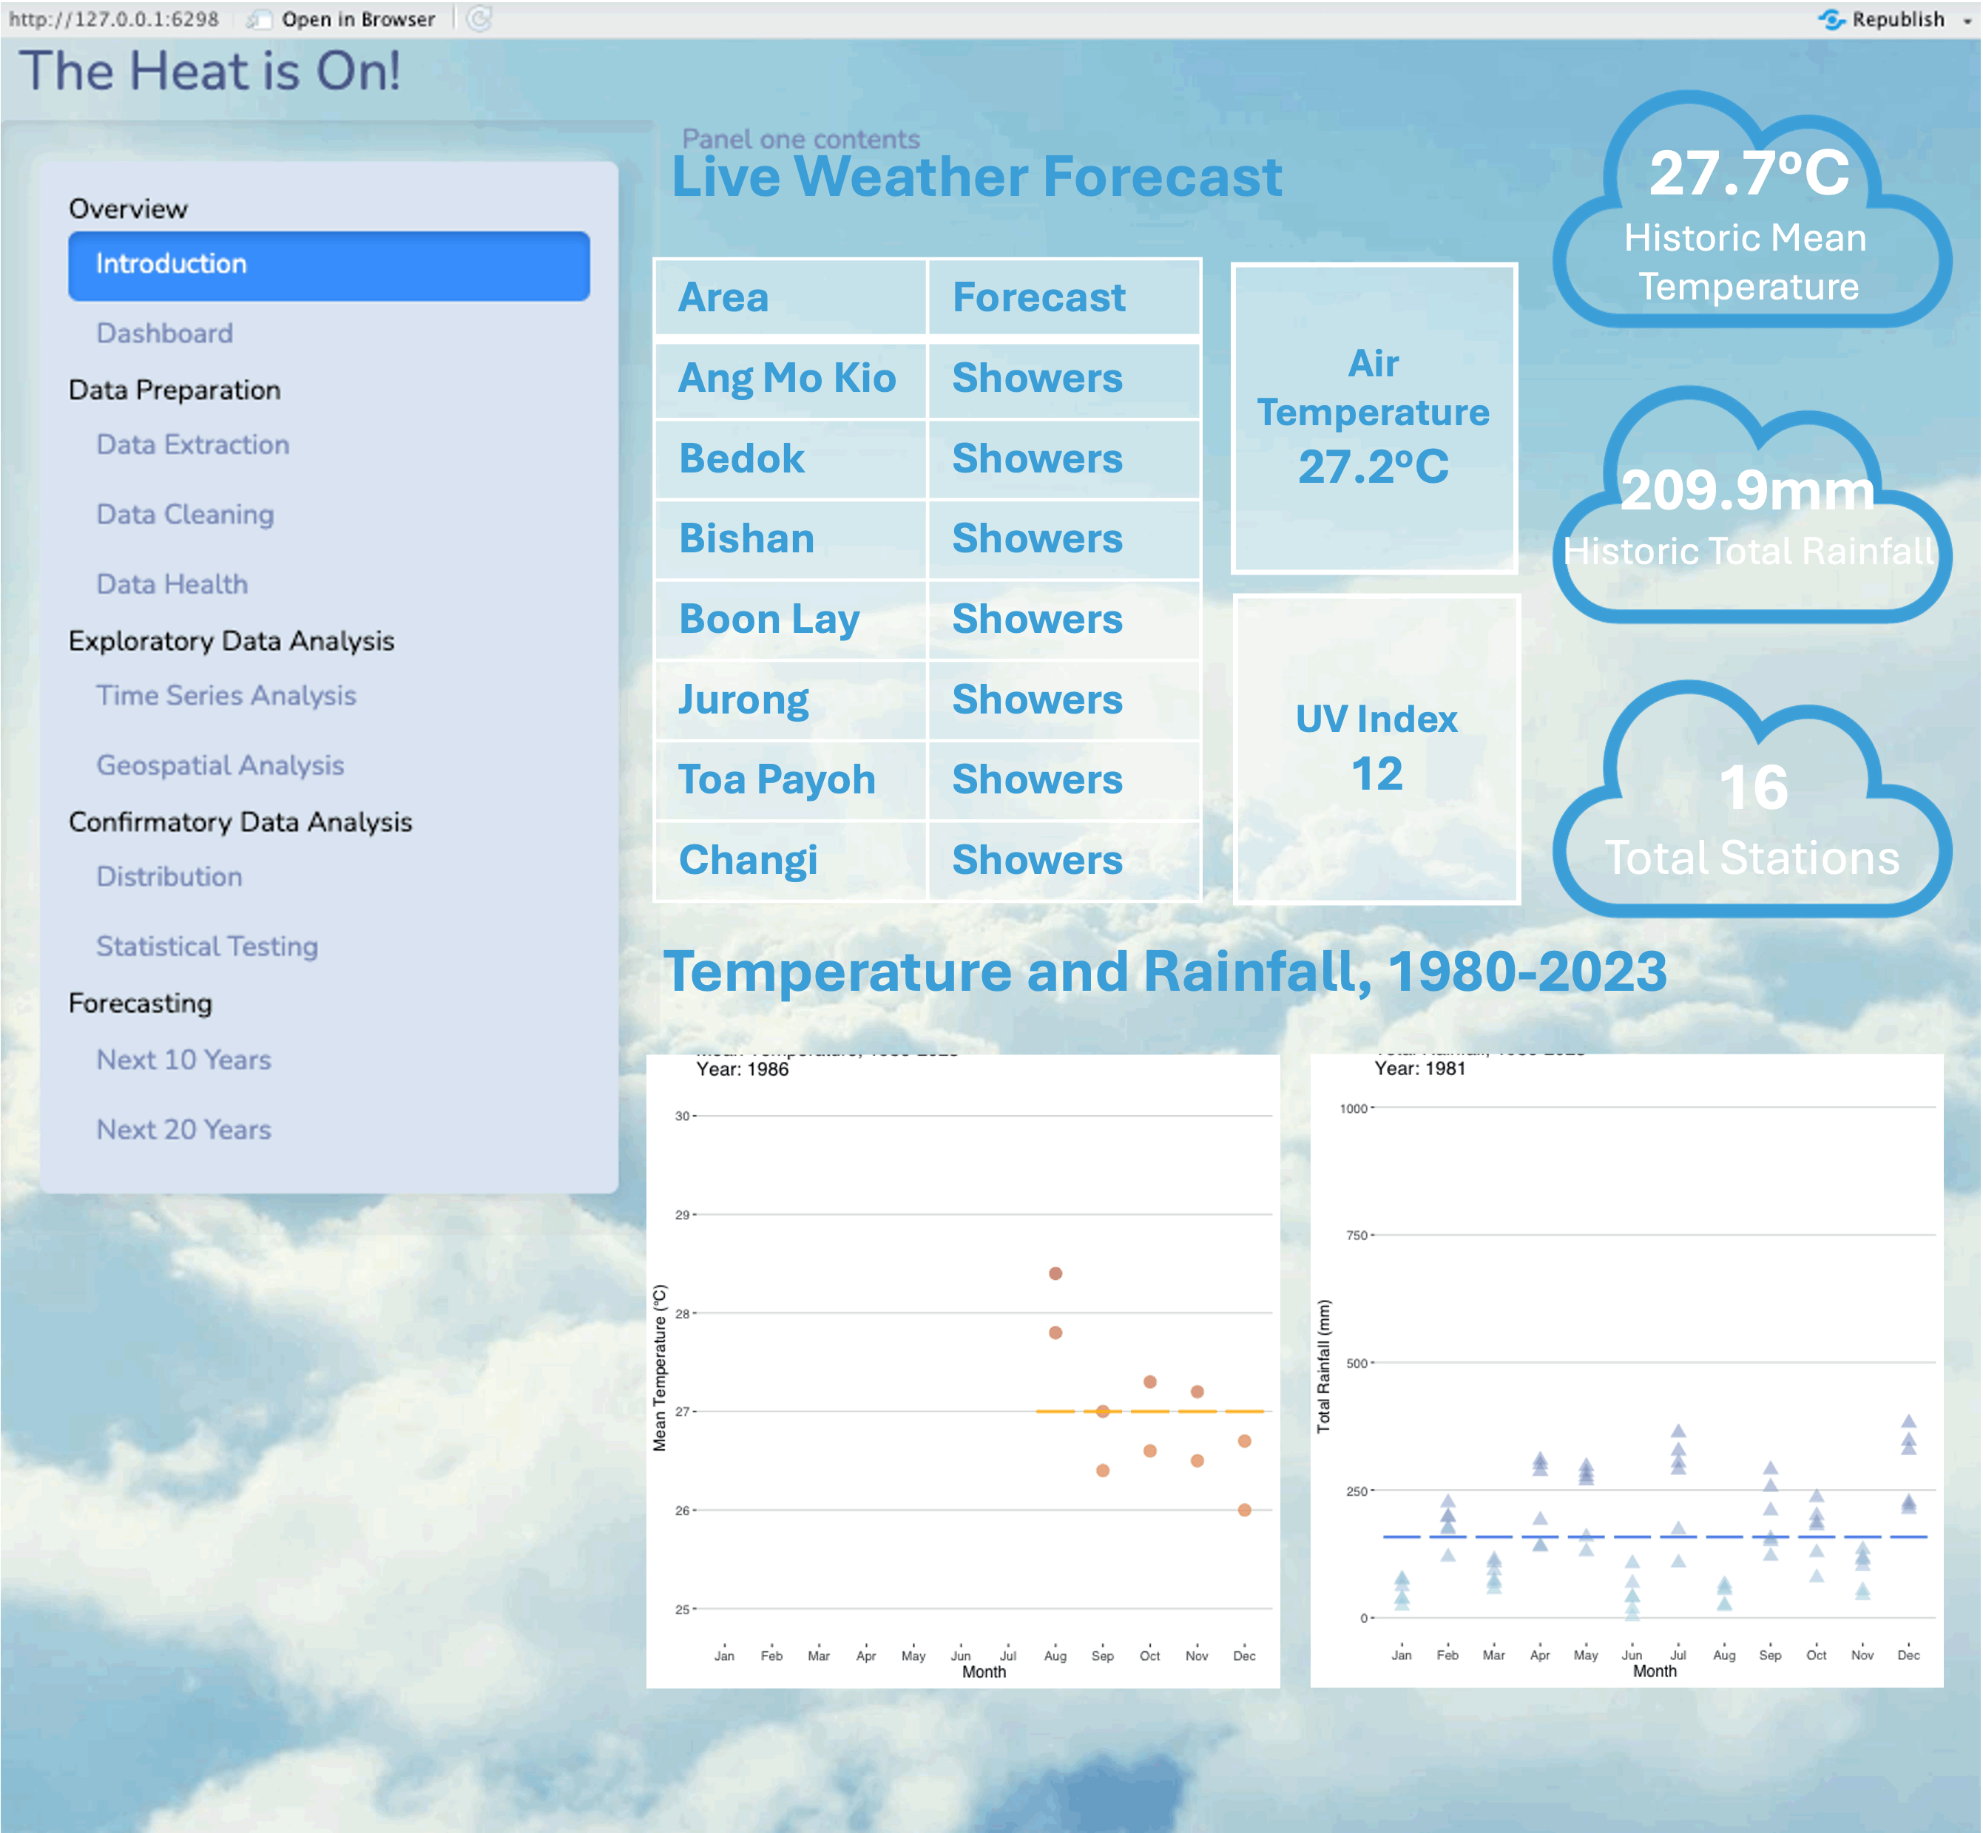Open Data Cleaning section

click(184, 514)
